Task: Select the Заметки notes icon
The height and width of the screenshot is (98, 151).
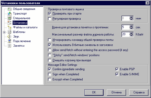Action: [9, 46]
